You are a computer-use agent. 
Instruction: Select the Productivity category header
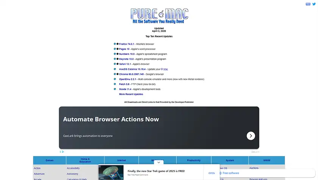click(x=193, y=160)
